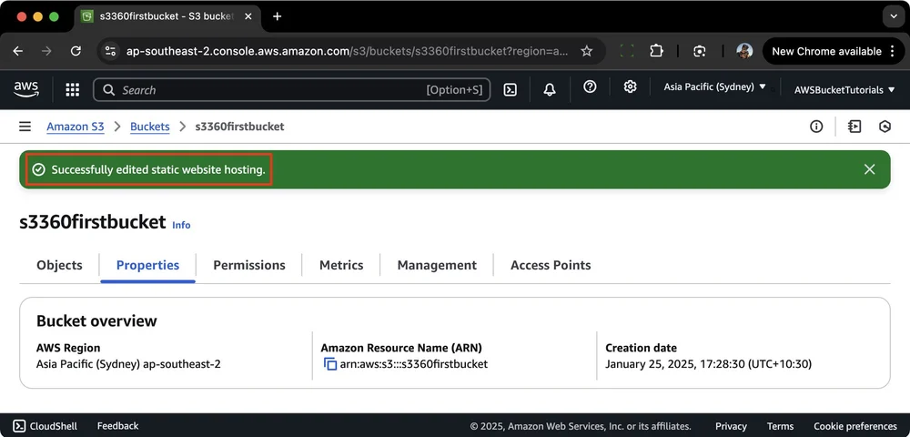Screen dimensions: 910x437
Task: Click into the AWS Search field
Action: pyautogui.click(x=291, y=90)
